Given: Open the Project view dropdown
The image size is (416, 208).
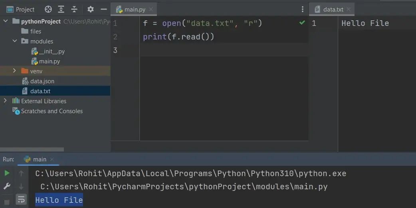Looking at the screenshot, I should (x=20, y=10).
